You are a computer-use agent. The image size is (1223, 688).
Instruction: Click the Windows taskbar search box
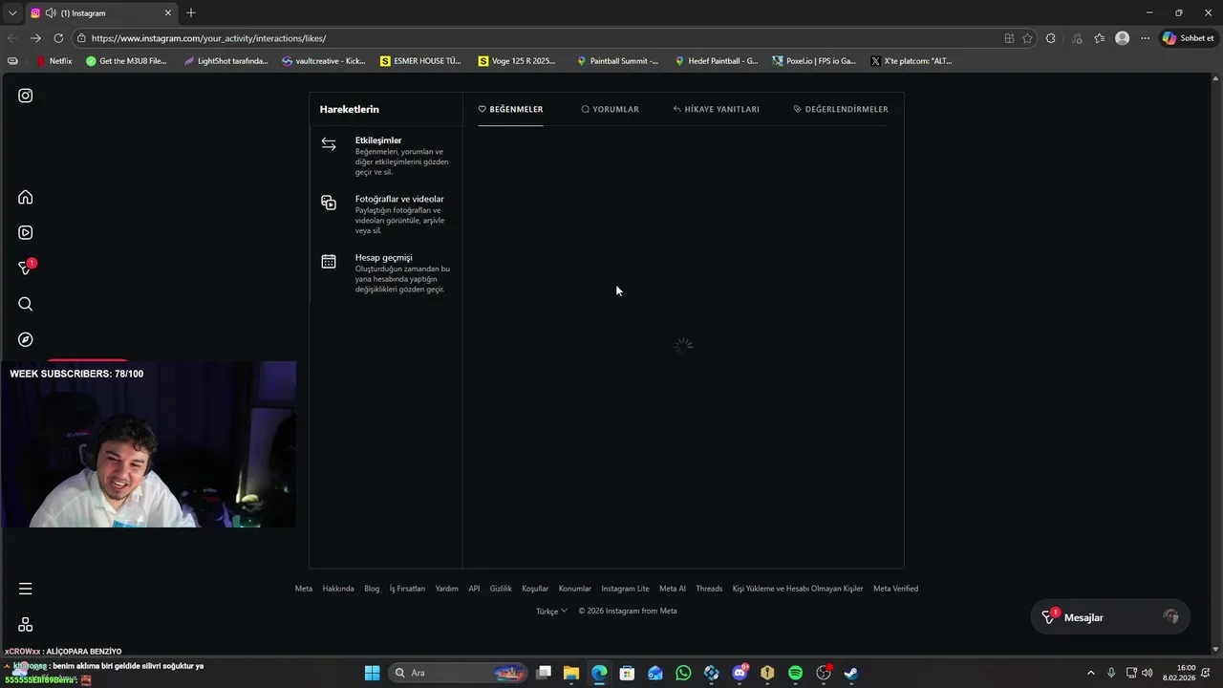(x=459, y=673)
